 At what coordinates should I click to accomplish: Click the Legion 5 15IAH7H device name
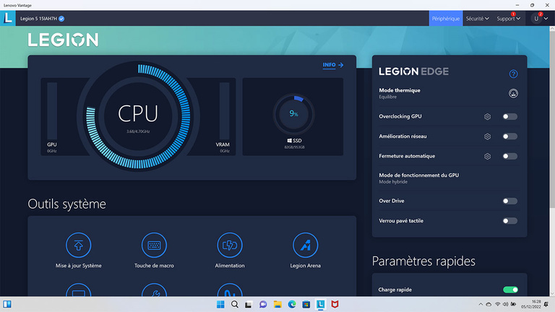tap(38, 19)
